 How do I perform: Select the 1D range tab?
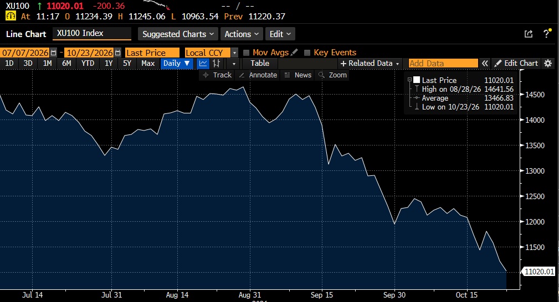9,64
